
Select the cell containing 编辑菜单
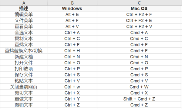click(24, 14)
